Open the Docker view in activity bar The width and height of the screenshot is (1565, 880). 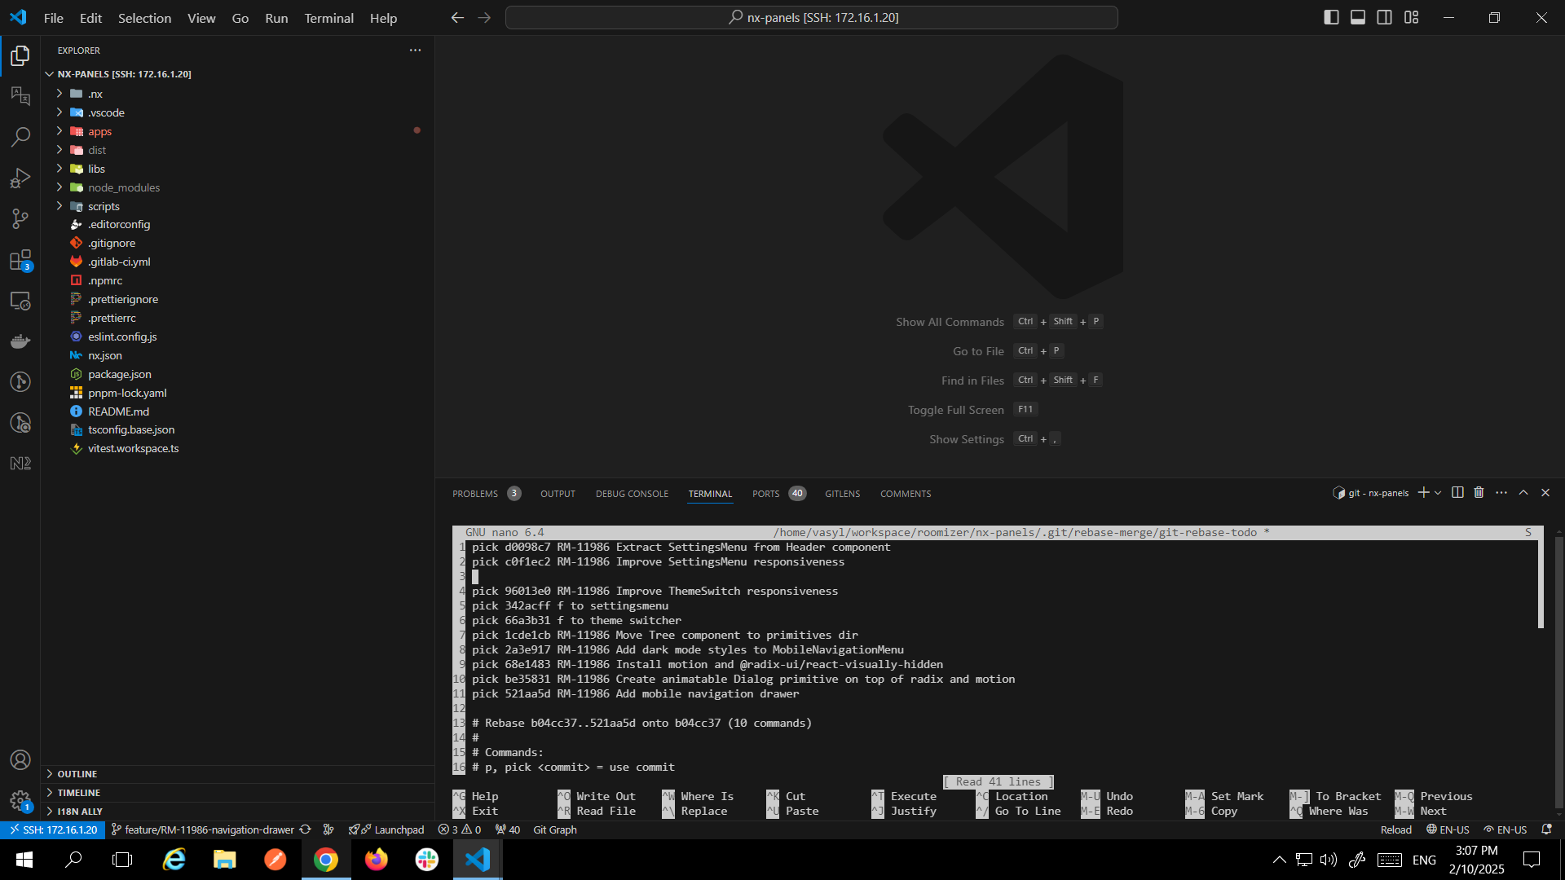(20, 341)
